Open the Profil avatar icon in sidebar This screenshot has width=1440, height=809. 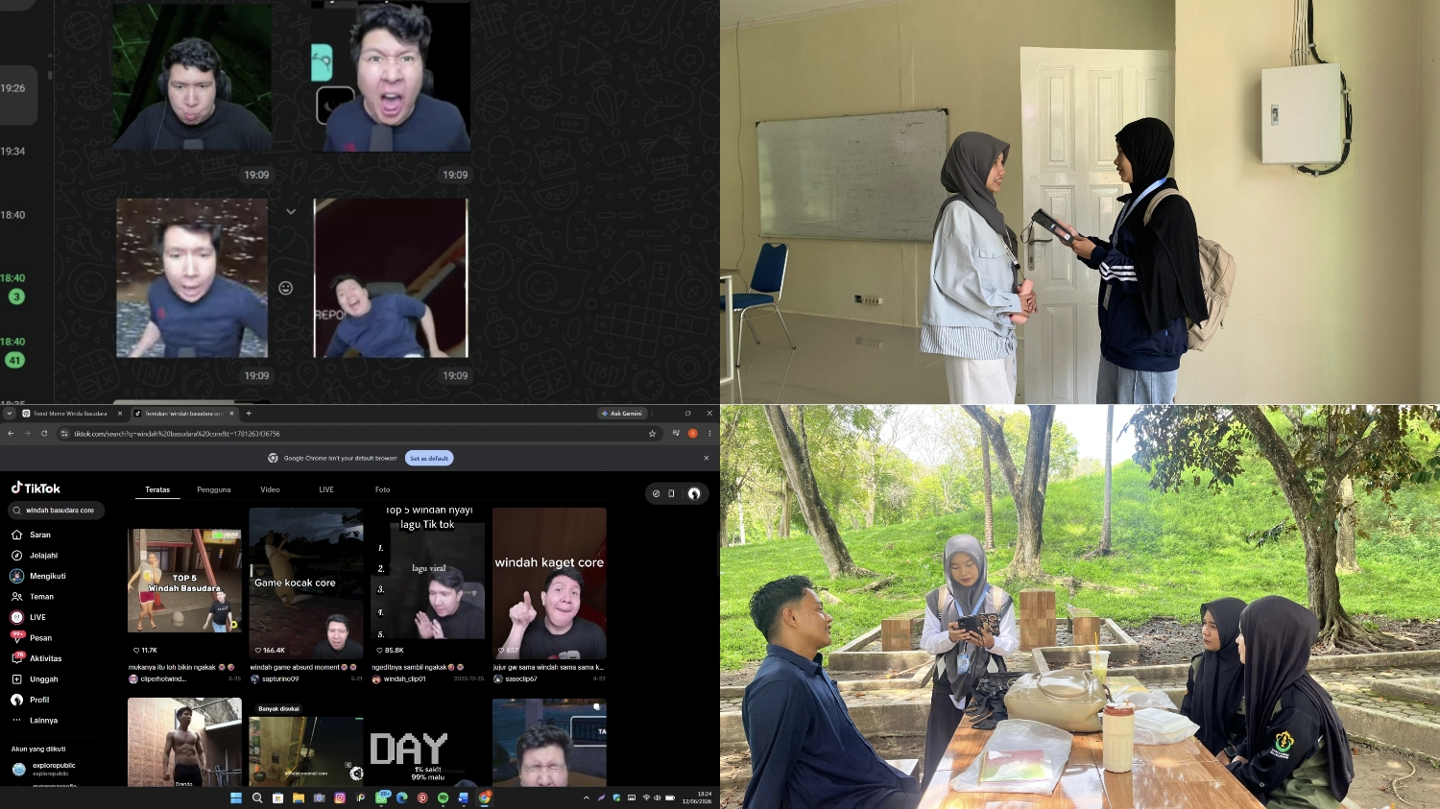[16, 700]
